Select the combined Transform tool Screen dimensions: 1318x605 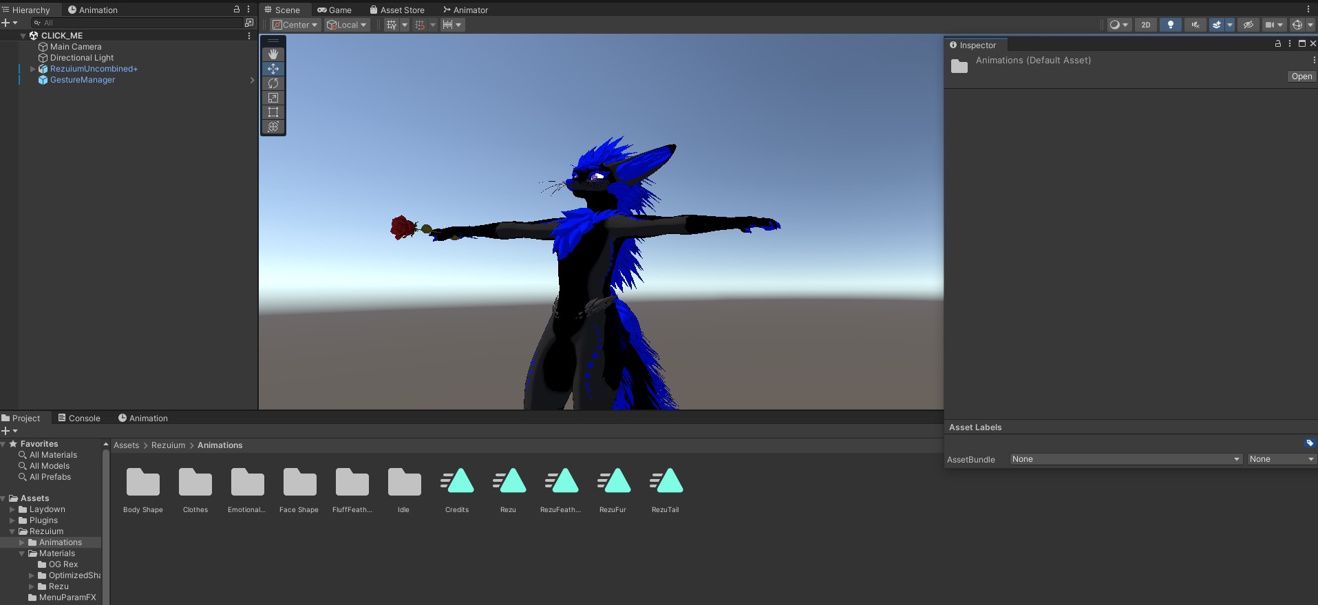pyautogui.click(x=273, y=127)
